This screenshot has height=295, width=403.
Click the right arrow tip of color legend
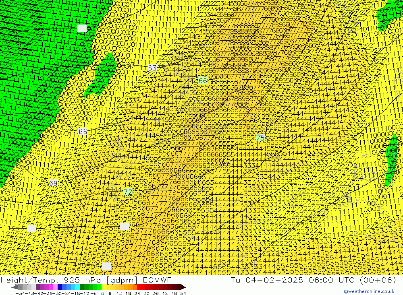coord(183,287)
